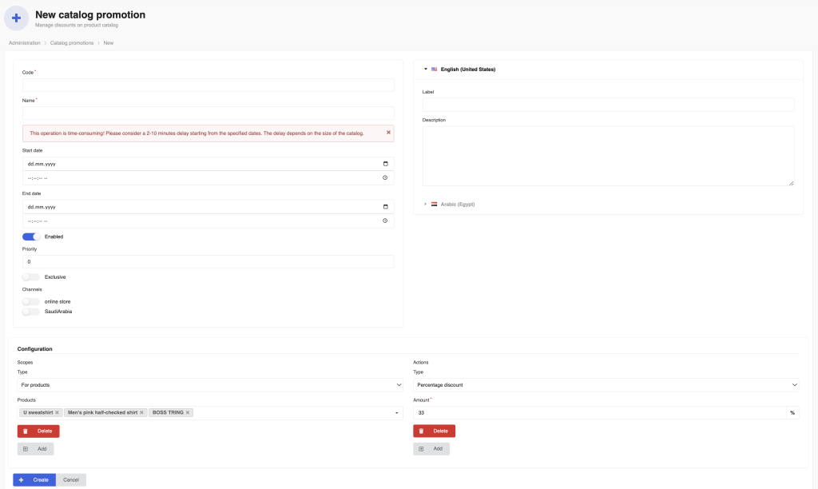Click the Priority input field

point(208,261)
